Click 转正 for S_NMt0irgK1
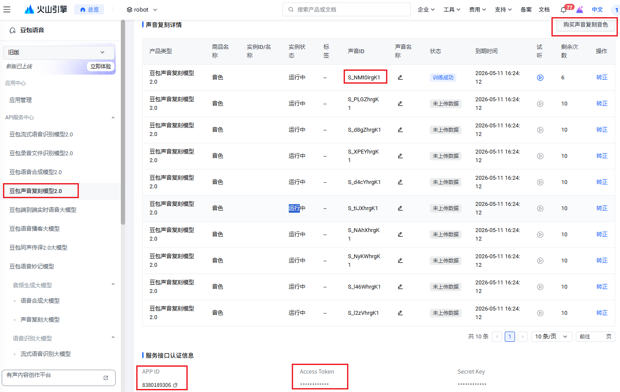The height and width of the screenshot is (392, 620). click(x=602, y=78)
